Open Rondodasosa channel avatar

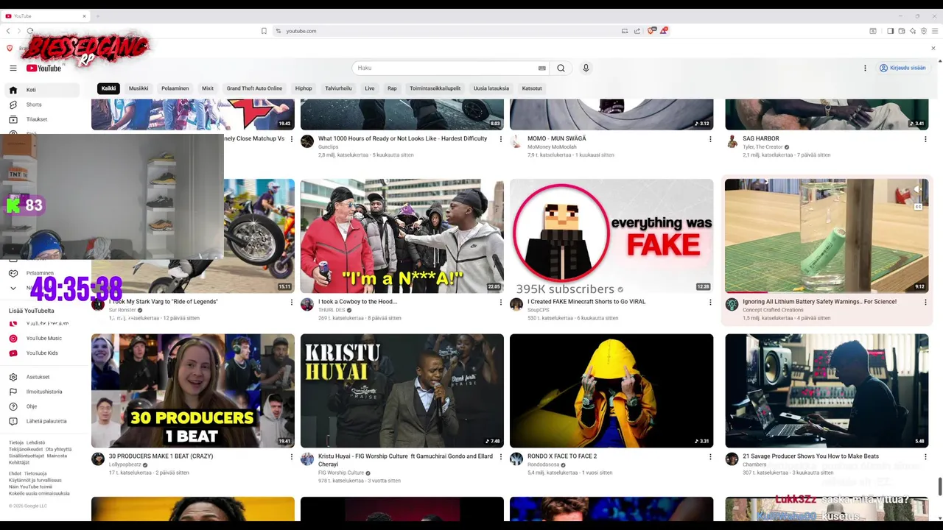point(516,459)
